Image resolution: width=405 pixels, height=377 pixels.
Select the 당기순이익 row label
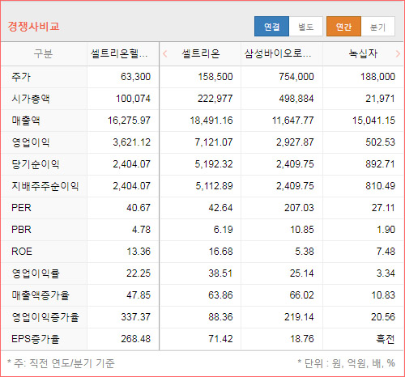click(36, 164)
